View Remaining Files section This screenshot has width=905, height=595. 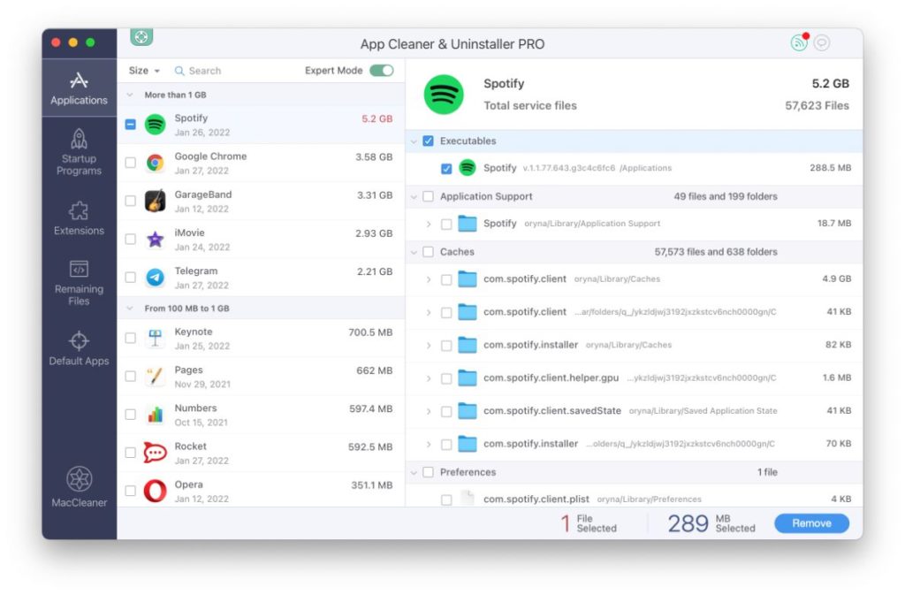78,281
